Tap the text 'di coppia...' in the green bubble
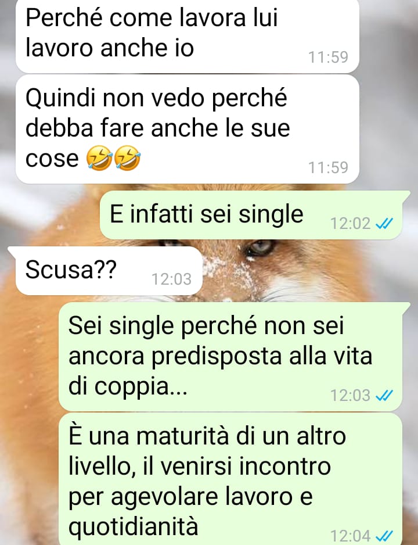The height and width of the screenshot is (545, 418). 128,386
